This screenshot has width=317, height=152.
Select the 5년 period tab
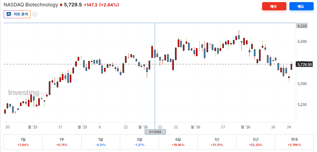256,142
